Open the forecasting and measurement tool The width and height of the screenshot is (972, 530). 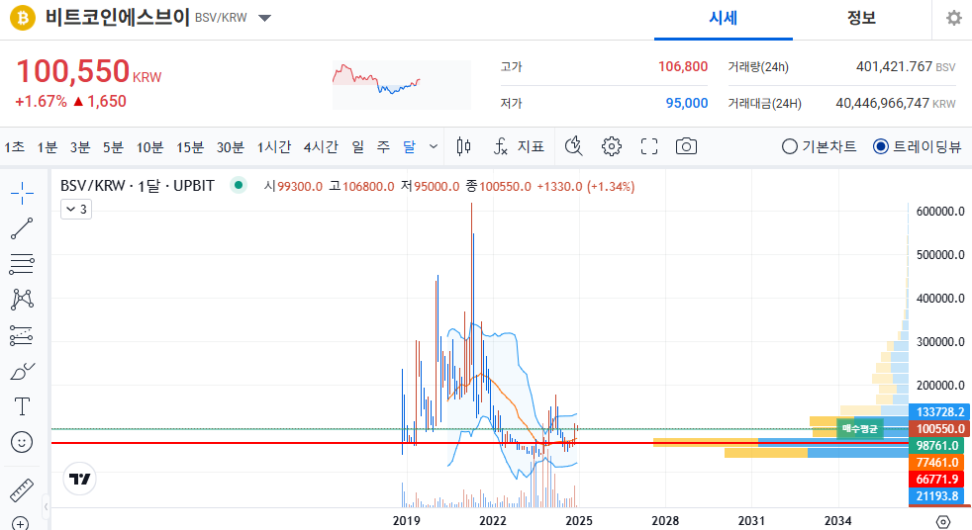click(22, 335)
